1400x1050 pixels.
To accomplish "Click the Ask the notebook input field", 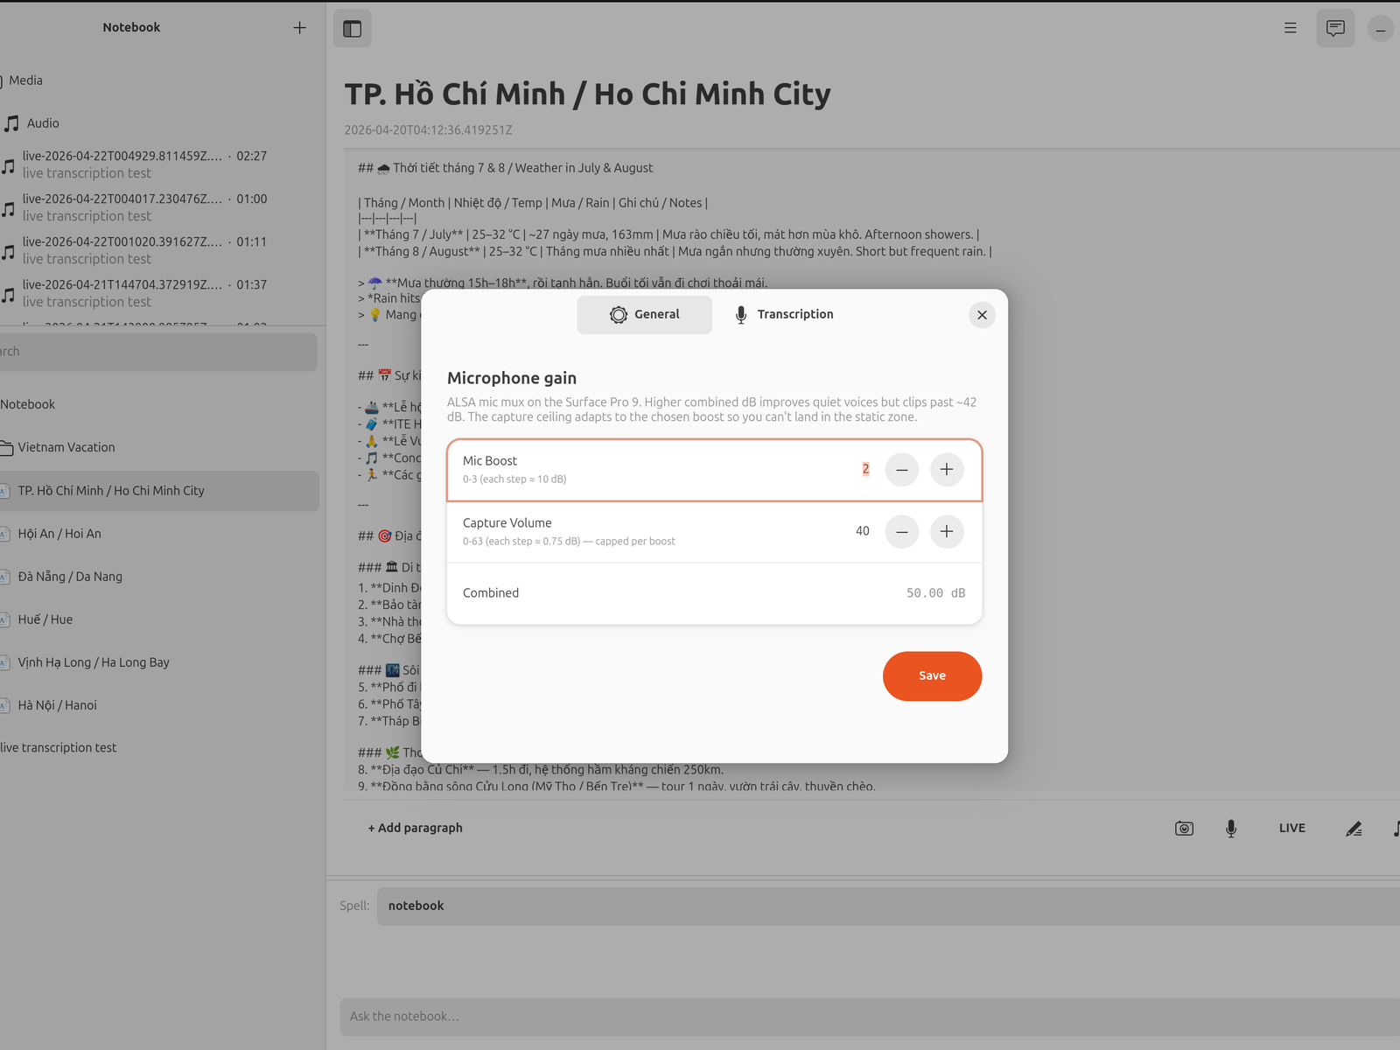I will coord(870,1017).
